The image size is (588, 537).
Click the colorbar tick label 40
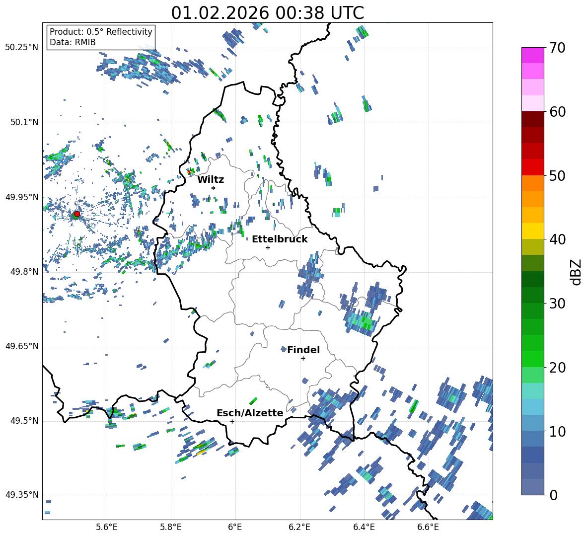[557, 239]
